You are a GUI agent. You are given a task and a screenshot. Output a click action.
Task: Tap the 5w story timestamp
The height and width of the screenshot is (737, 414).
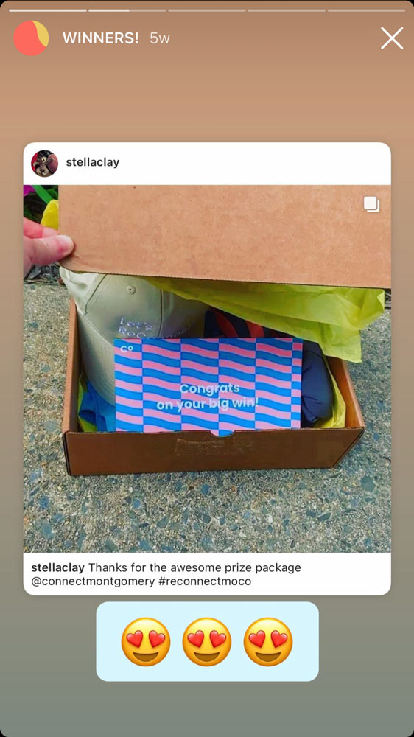click(160, 38)
